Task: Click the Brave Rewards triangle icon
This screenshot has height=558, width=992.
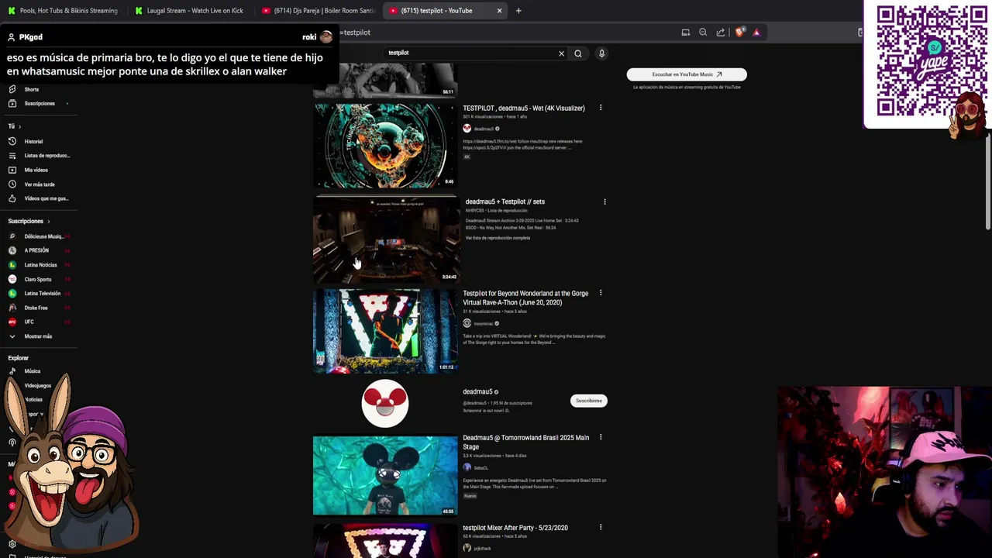Action: pos(756,33)
